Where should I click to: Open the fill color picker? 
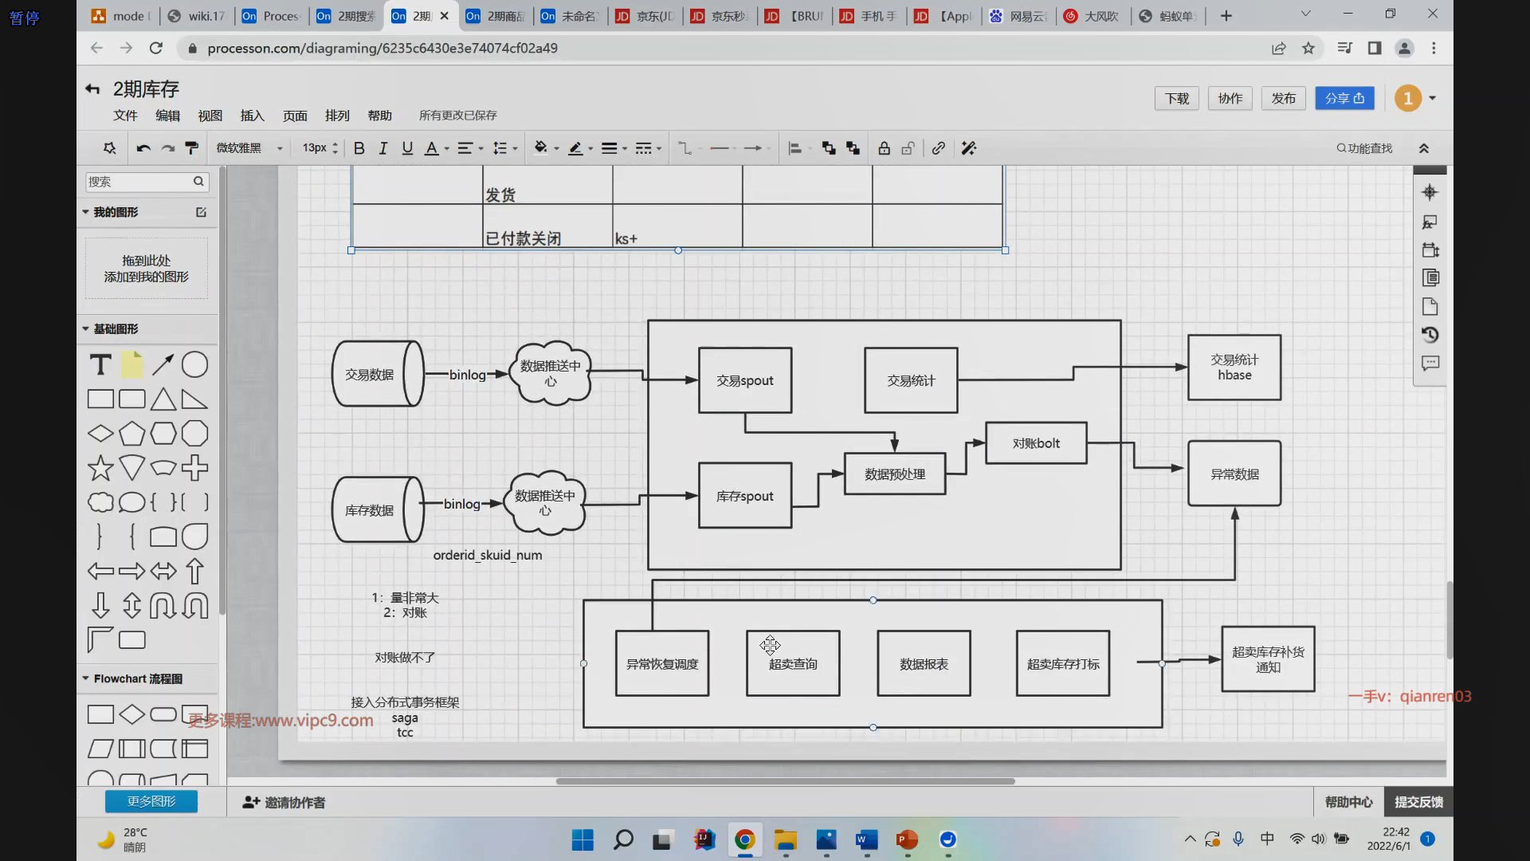pyautogui.click(x=541, y=148)
